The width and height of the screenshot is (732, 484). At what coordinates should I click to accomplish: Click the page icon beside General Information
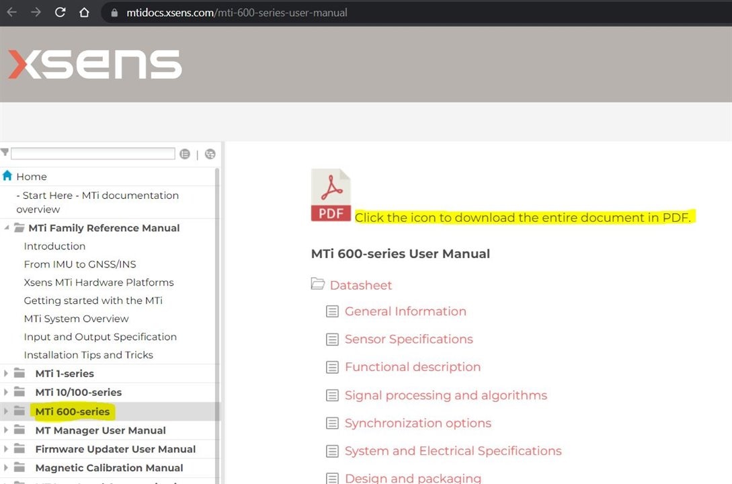coord(332,311)
